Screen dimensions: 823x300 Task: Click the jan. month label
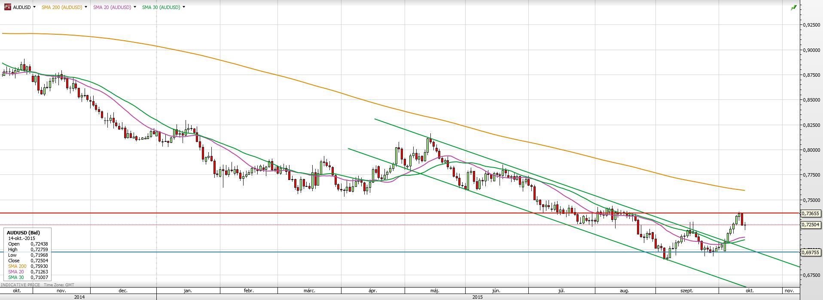pos(188,291)
